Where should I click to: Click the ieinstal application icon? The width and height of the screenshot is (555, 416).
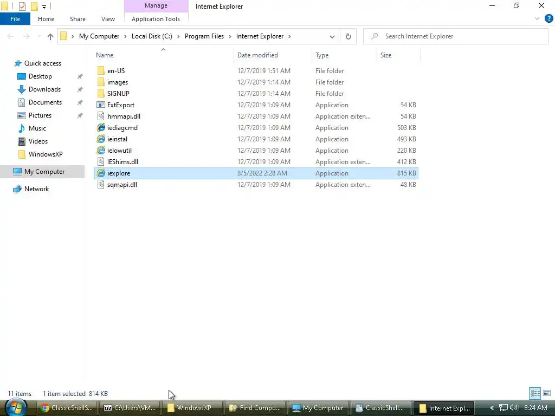click(101, 139)
